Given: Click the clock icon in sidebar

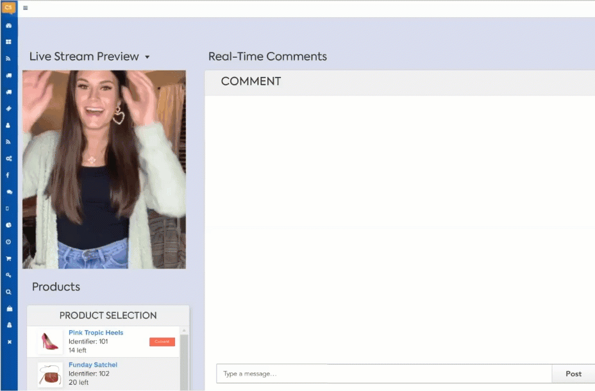Looking at the screenshot, I should (9, 242).
